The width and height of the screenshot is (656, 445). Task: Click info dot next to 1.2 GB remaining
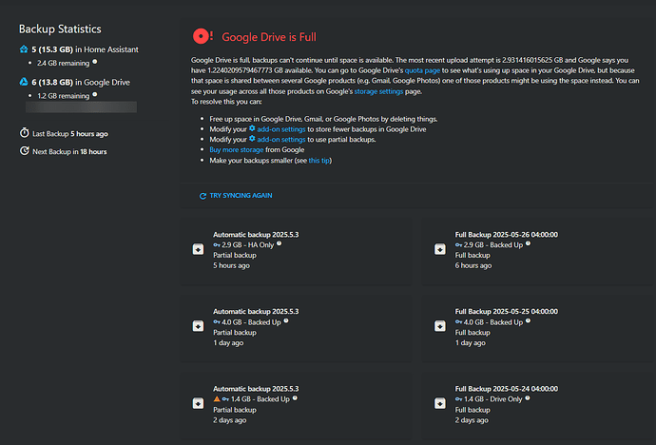(x=95, y=94)
